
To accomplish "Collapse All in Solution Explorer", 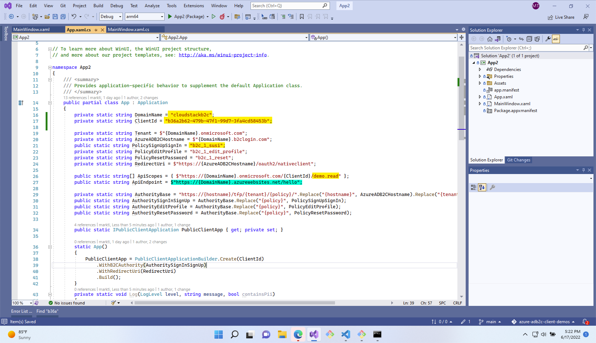I will click(529, 39).
